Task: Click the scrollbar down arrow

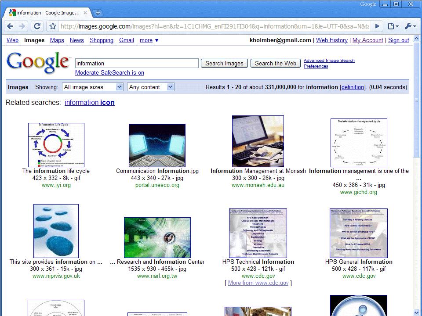Action: 417,312
